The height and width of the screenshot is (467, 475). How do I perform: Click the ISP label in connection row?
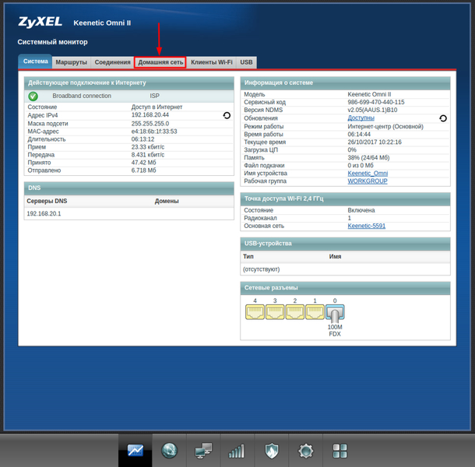point(154,96)
